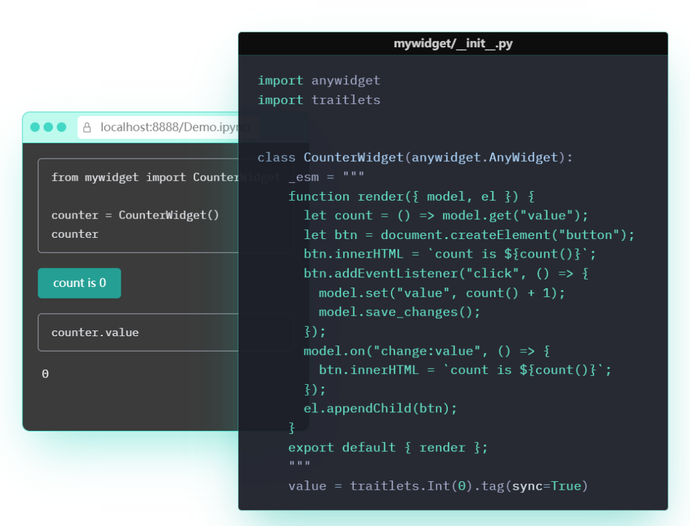Click the 'counter = CounterWidget()' line
Screen dimensions: 690x526
click(135, 215)
